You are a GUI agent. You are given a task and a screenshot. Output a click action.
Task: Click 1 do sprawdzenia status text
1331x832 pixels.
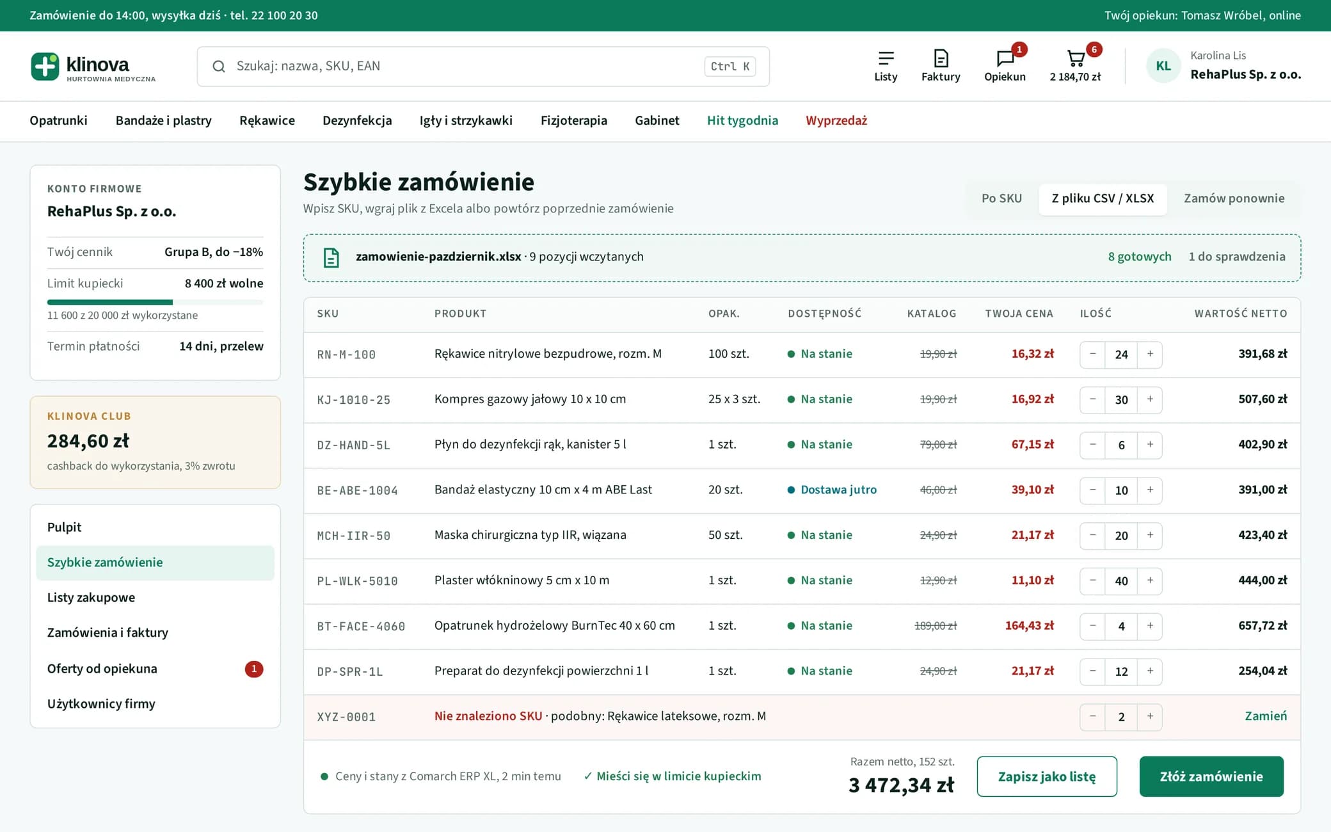pos(1236,257)
